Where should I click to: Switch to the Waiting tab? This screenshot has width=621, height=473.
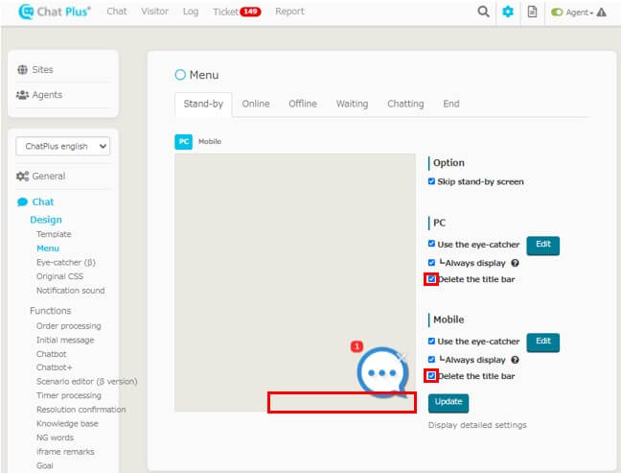352,104
